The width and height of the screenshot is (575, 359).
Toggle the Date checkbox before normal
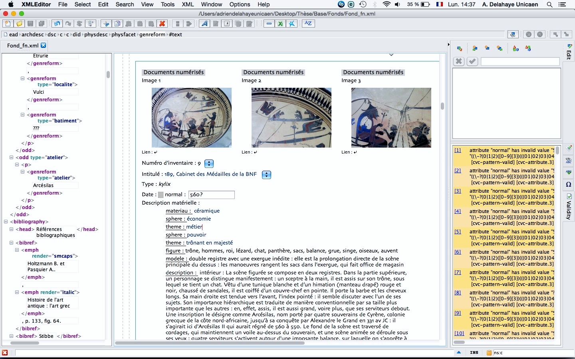tap(161, 195)
